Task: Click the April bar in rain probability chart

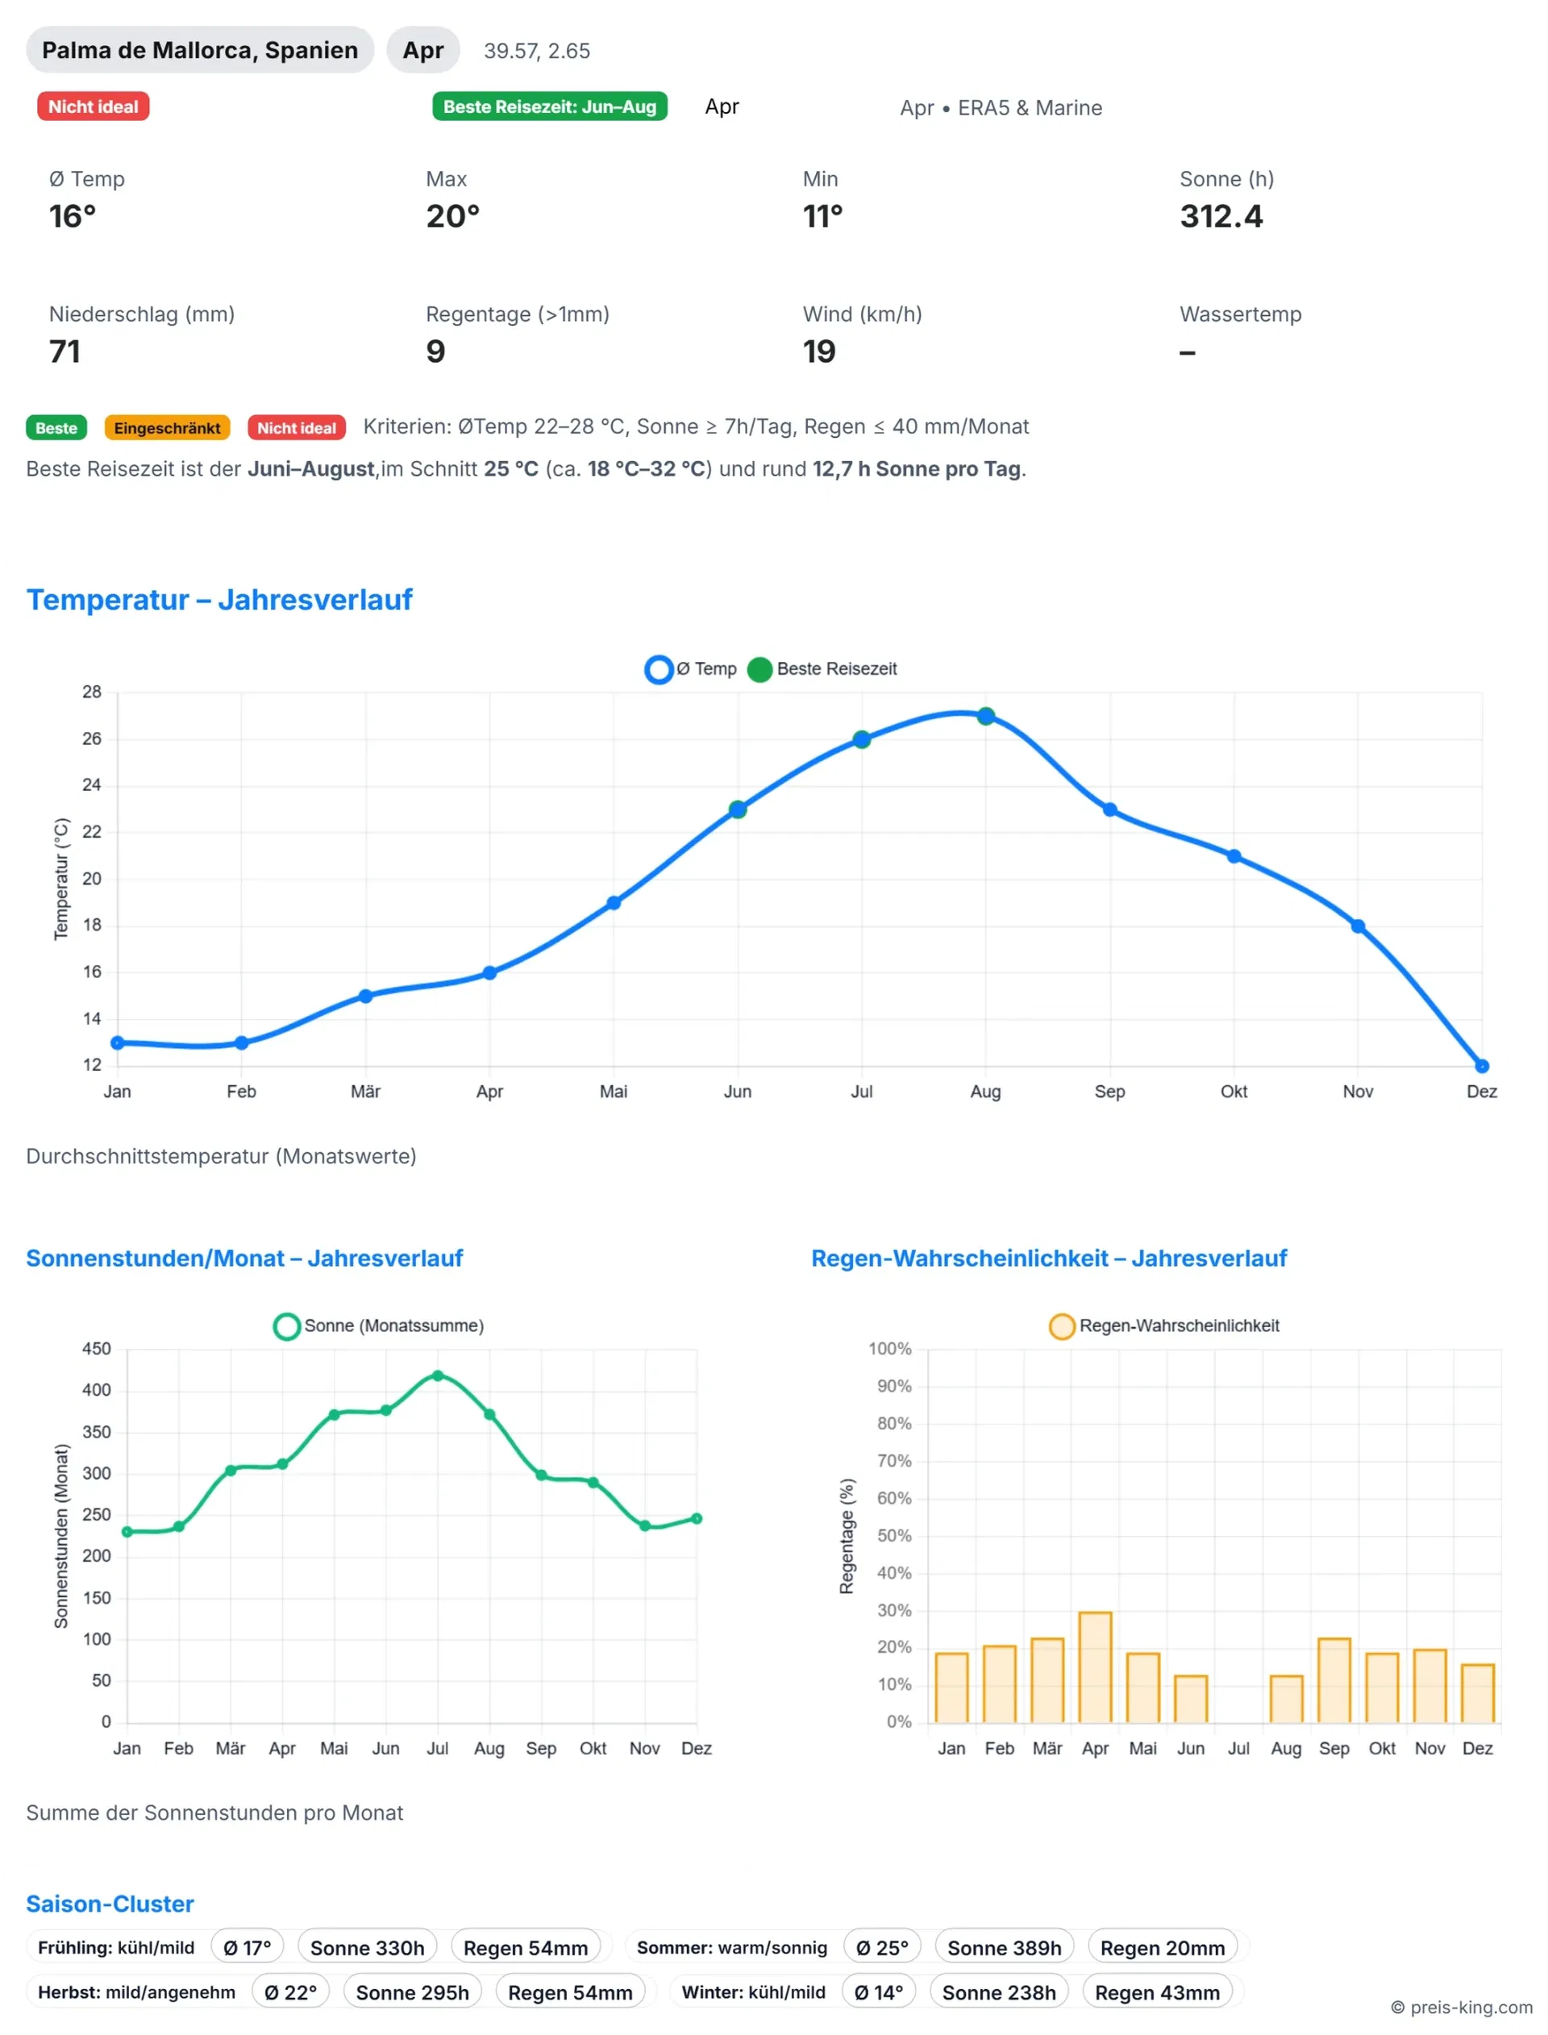Action: (x=1095, y=1667)
